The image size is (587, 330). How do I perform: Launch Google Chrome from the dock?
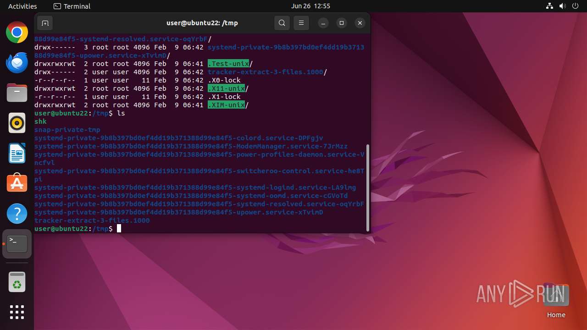coord(17,33)
